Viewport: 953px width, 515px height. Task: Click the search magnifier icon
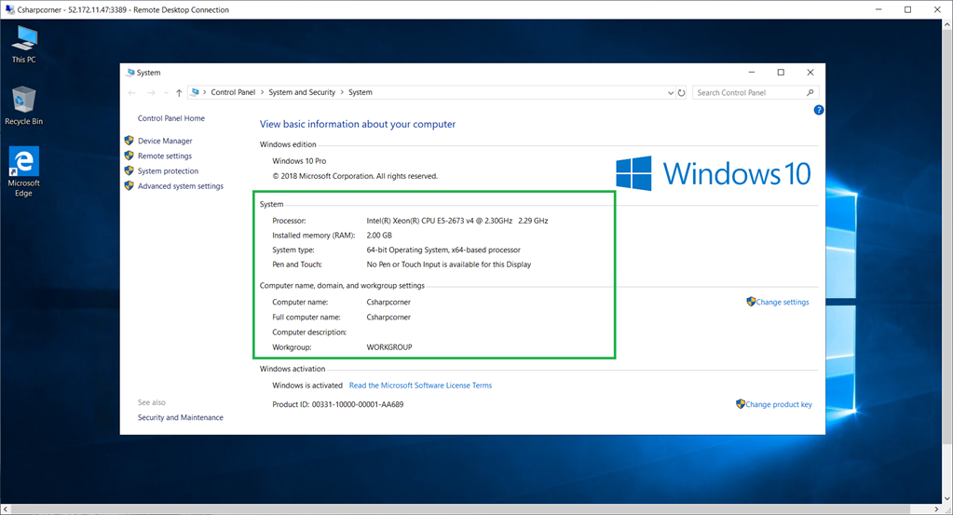(810, 92)
